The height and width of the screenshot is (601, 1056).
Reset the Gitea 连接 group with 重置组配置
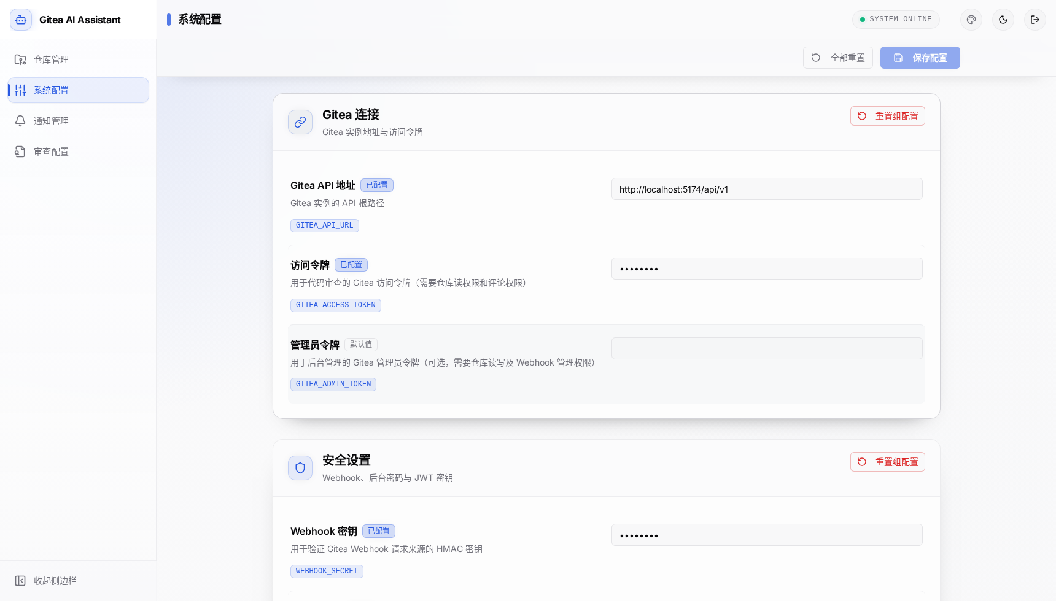(888, 116)
